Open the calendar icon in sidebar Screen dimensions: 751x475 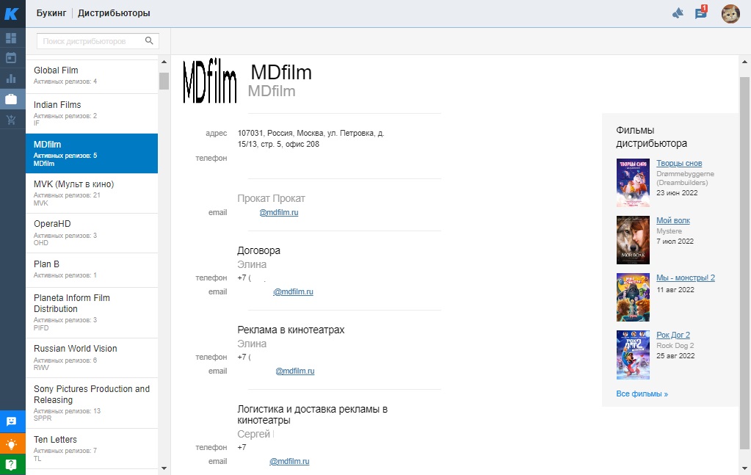[x=11, y=58]
